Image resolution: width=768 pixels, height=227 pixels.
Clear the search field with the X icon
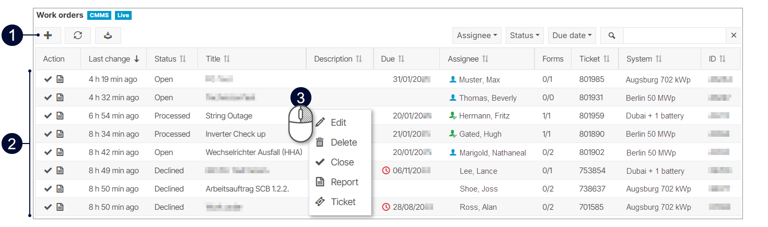734,35
